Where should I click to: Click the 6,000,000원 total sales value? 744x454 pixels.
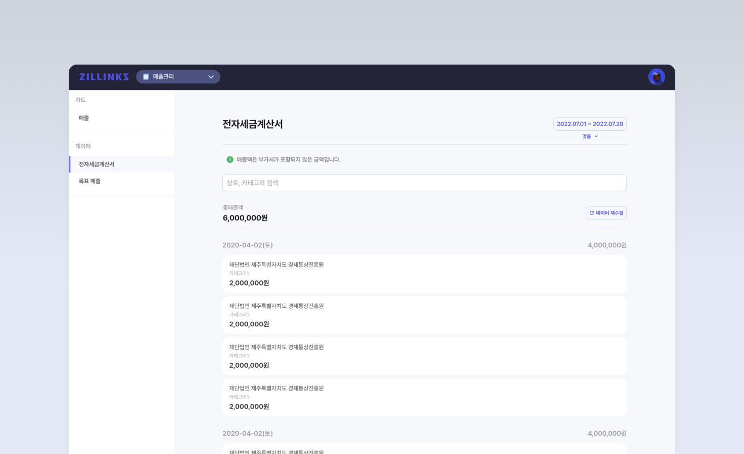click(x=245, y=218)
